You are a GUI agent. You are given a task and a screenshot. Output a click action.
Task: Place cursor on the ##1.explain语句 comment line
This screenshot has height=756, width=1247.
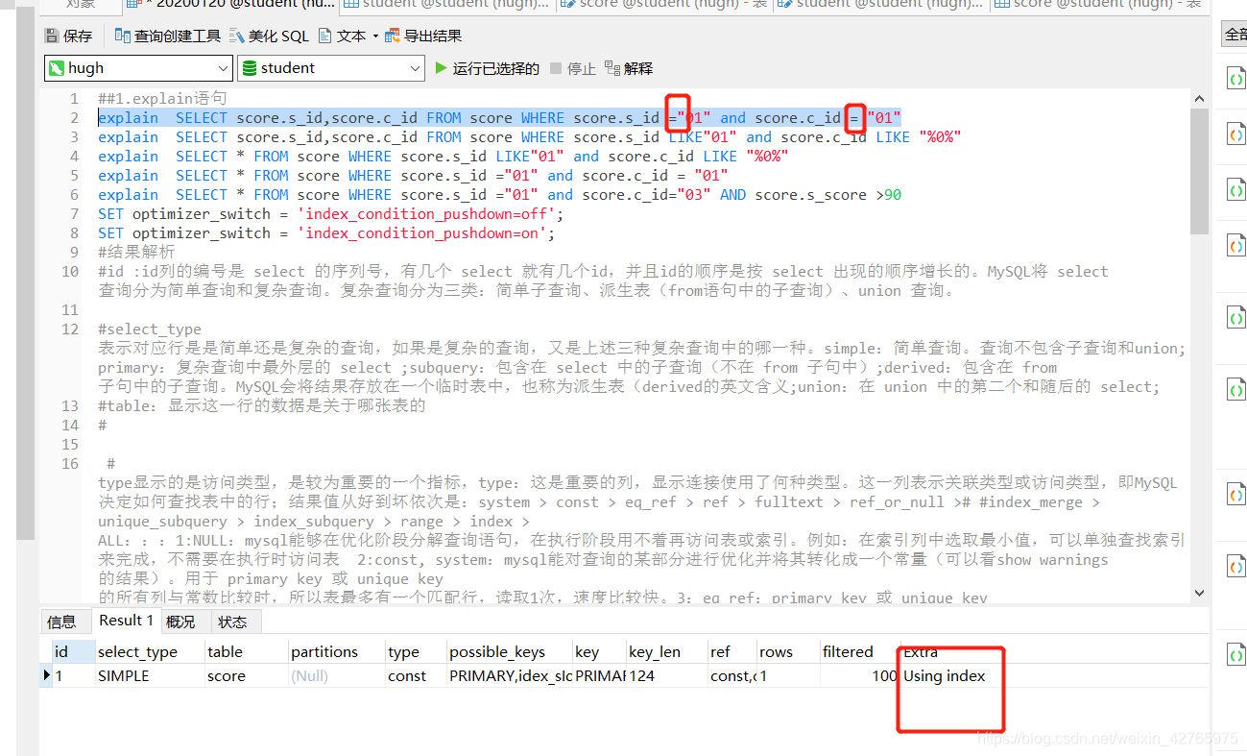(162, 98)
